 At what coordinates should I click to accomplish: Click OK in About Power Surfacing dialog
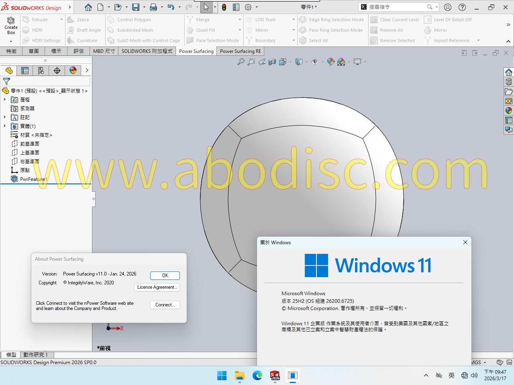tap(165, 276)
